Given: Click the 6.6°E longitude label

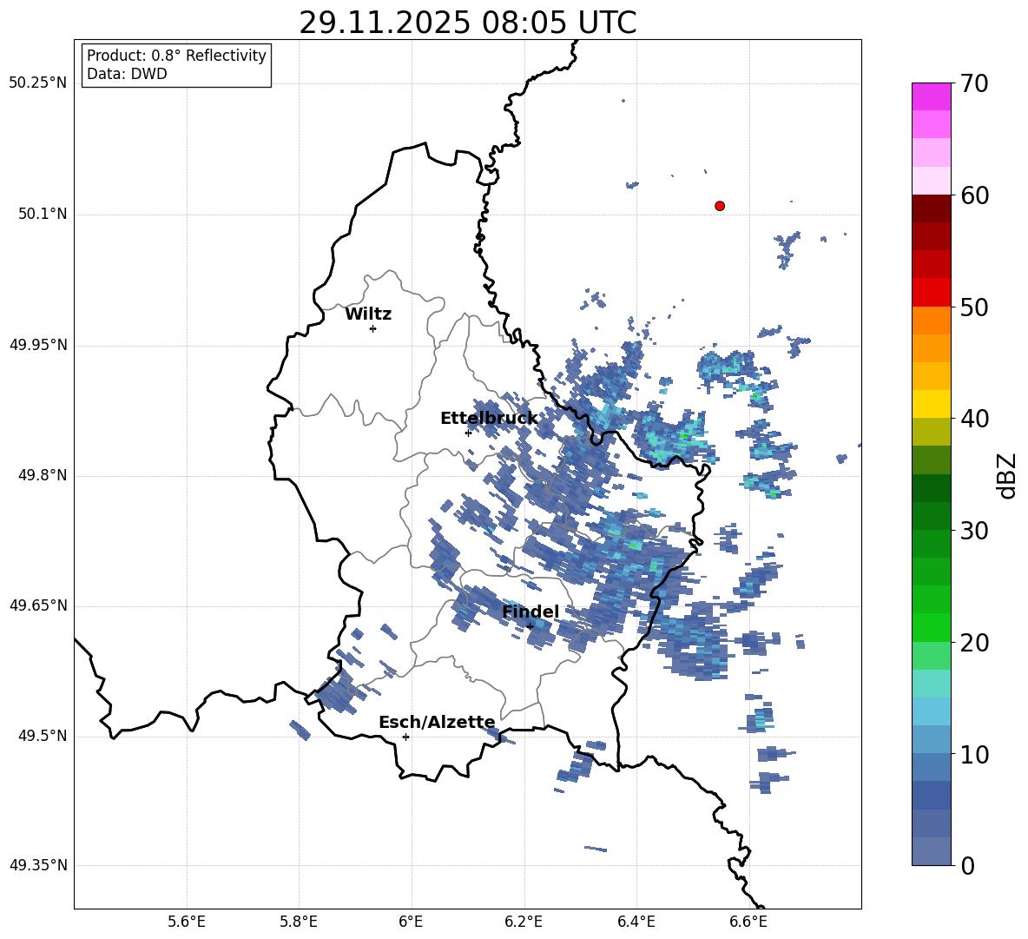Looking at the screenshot, I should click(x=748, y=922).
